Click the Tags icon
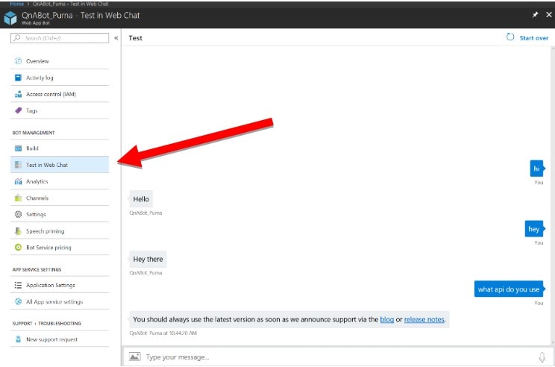Screen dimensions: 555x367 pos(18,110)
